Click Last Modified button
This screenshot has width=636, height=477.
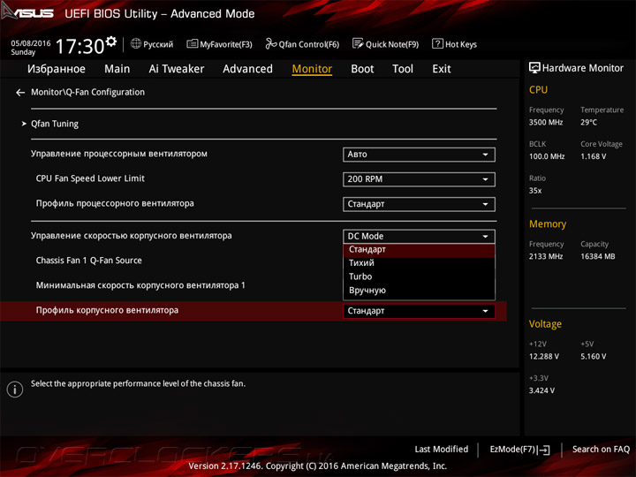[x=442, y=450]
